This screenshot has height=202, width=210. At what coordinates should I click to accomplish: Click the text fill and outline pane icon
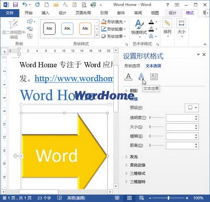(129, 77)
